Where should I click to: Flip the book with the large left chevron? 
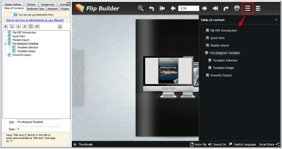coord(78,78)
